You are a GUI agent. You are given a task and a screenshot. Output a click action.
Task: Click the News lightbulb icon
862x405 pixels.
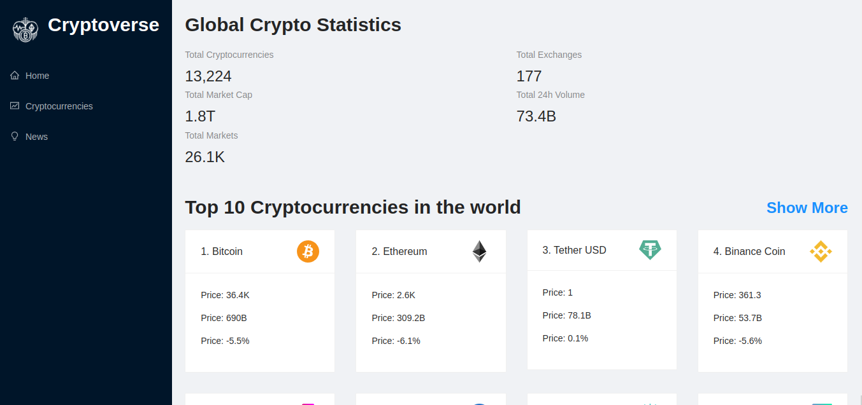click(x=15, y=137)
